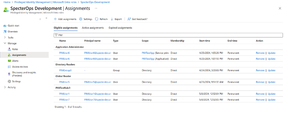Click the Scope column header
The height and width of the screenshot is (114, 285).
pos(145,41)
